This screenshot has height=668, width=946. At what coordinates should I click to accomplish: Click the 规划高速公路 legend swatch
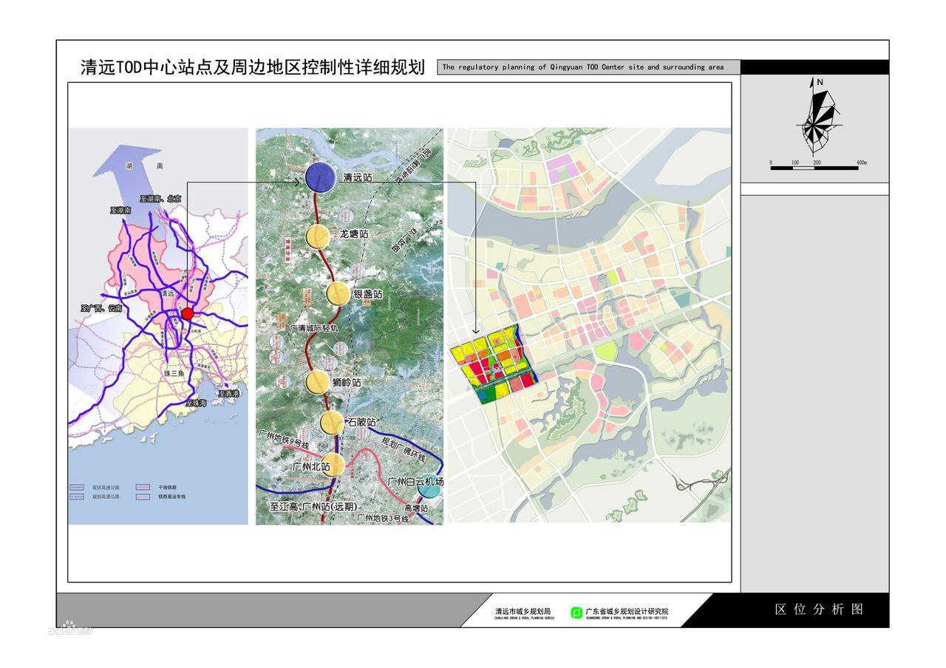(78, 497)
